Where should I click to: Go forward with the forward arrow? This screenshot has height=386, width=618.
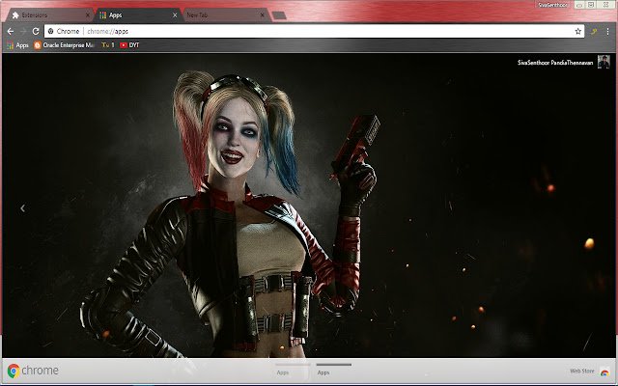coord(23,31)
